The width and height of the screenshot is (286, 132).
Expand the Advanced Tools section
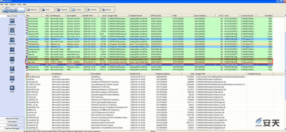point(12,118)
